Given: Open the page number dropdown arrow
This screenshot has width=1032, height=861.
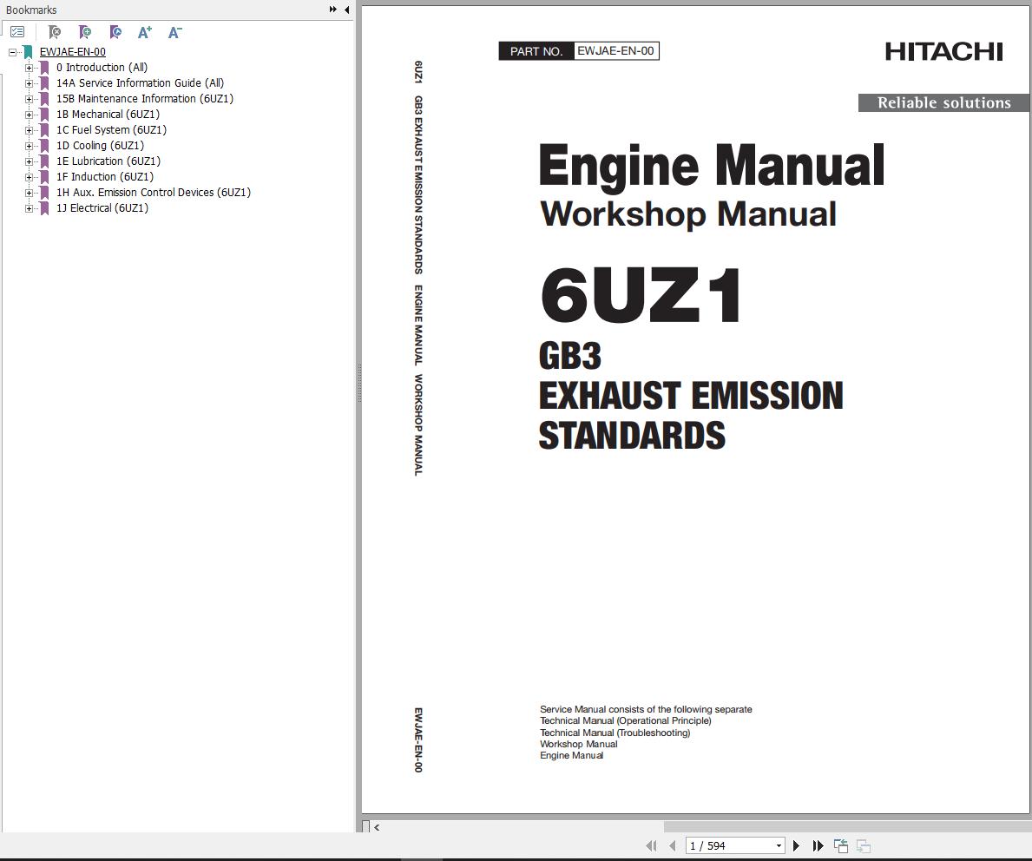Looking at the screenshot, I should (x=779, y=846).
